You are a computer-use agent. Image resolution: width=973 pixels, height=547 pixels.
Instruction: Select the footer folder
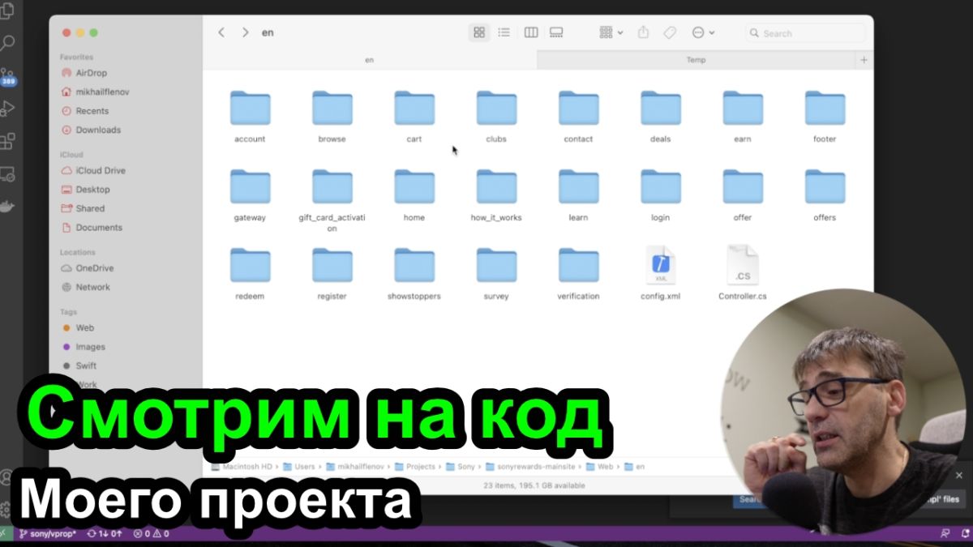pos(825,109)
